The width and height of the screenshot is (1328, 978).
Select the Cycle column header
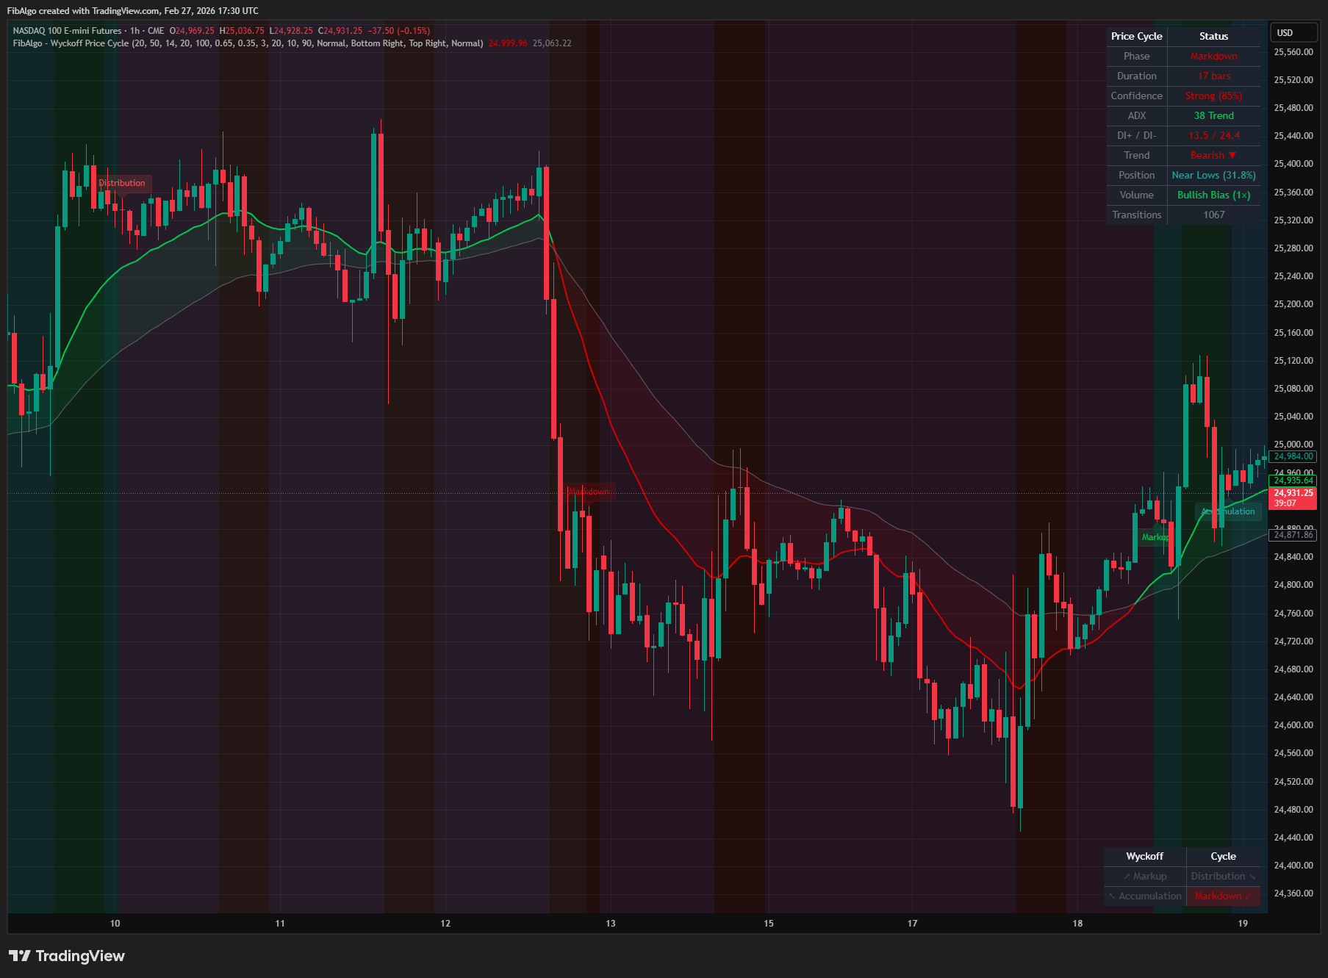1222,856
